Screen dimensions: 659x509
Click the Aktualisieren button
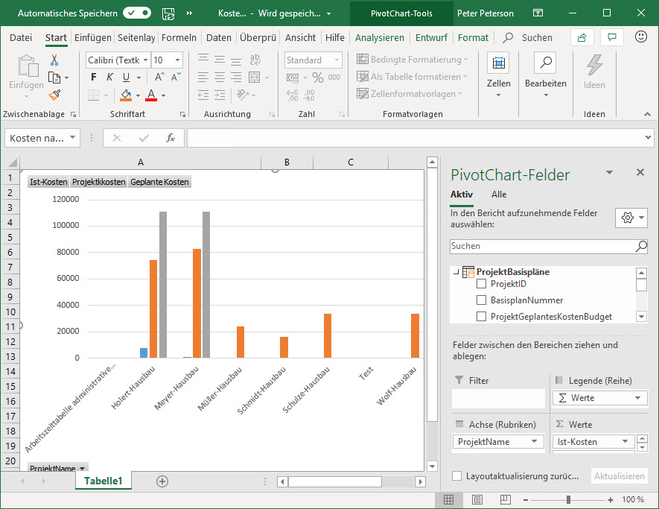[619, 476]
